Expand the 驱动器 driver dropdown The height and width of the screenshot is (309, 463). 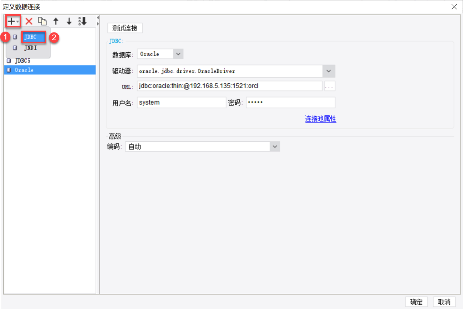pyautogui.click(x=329, y=71)
